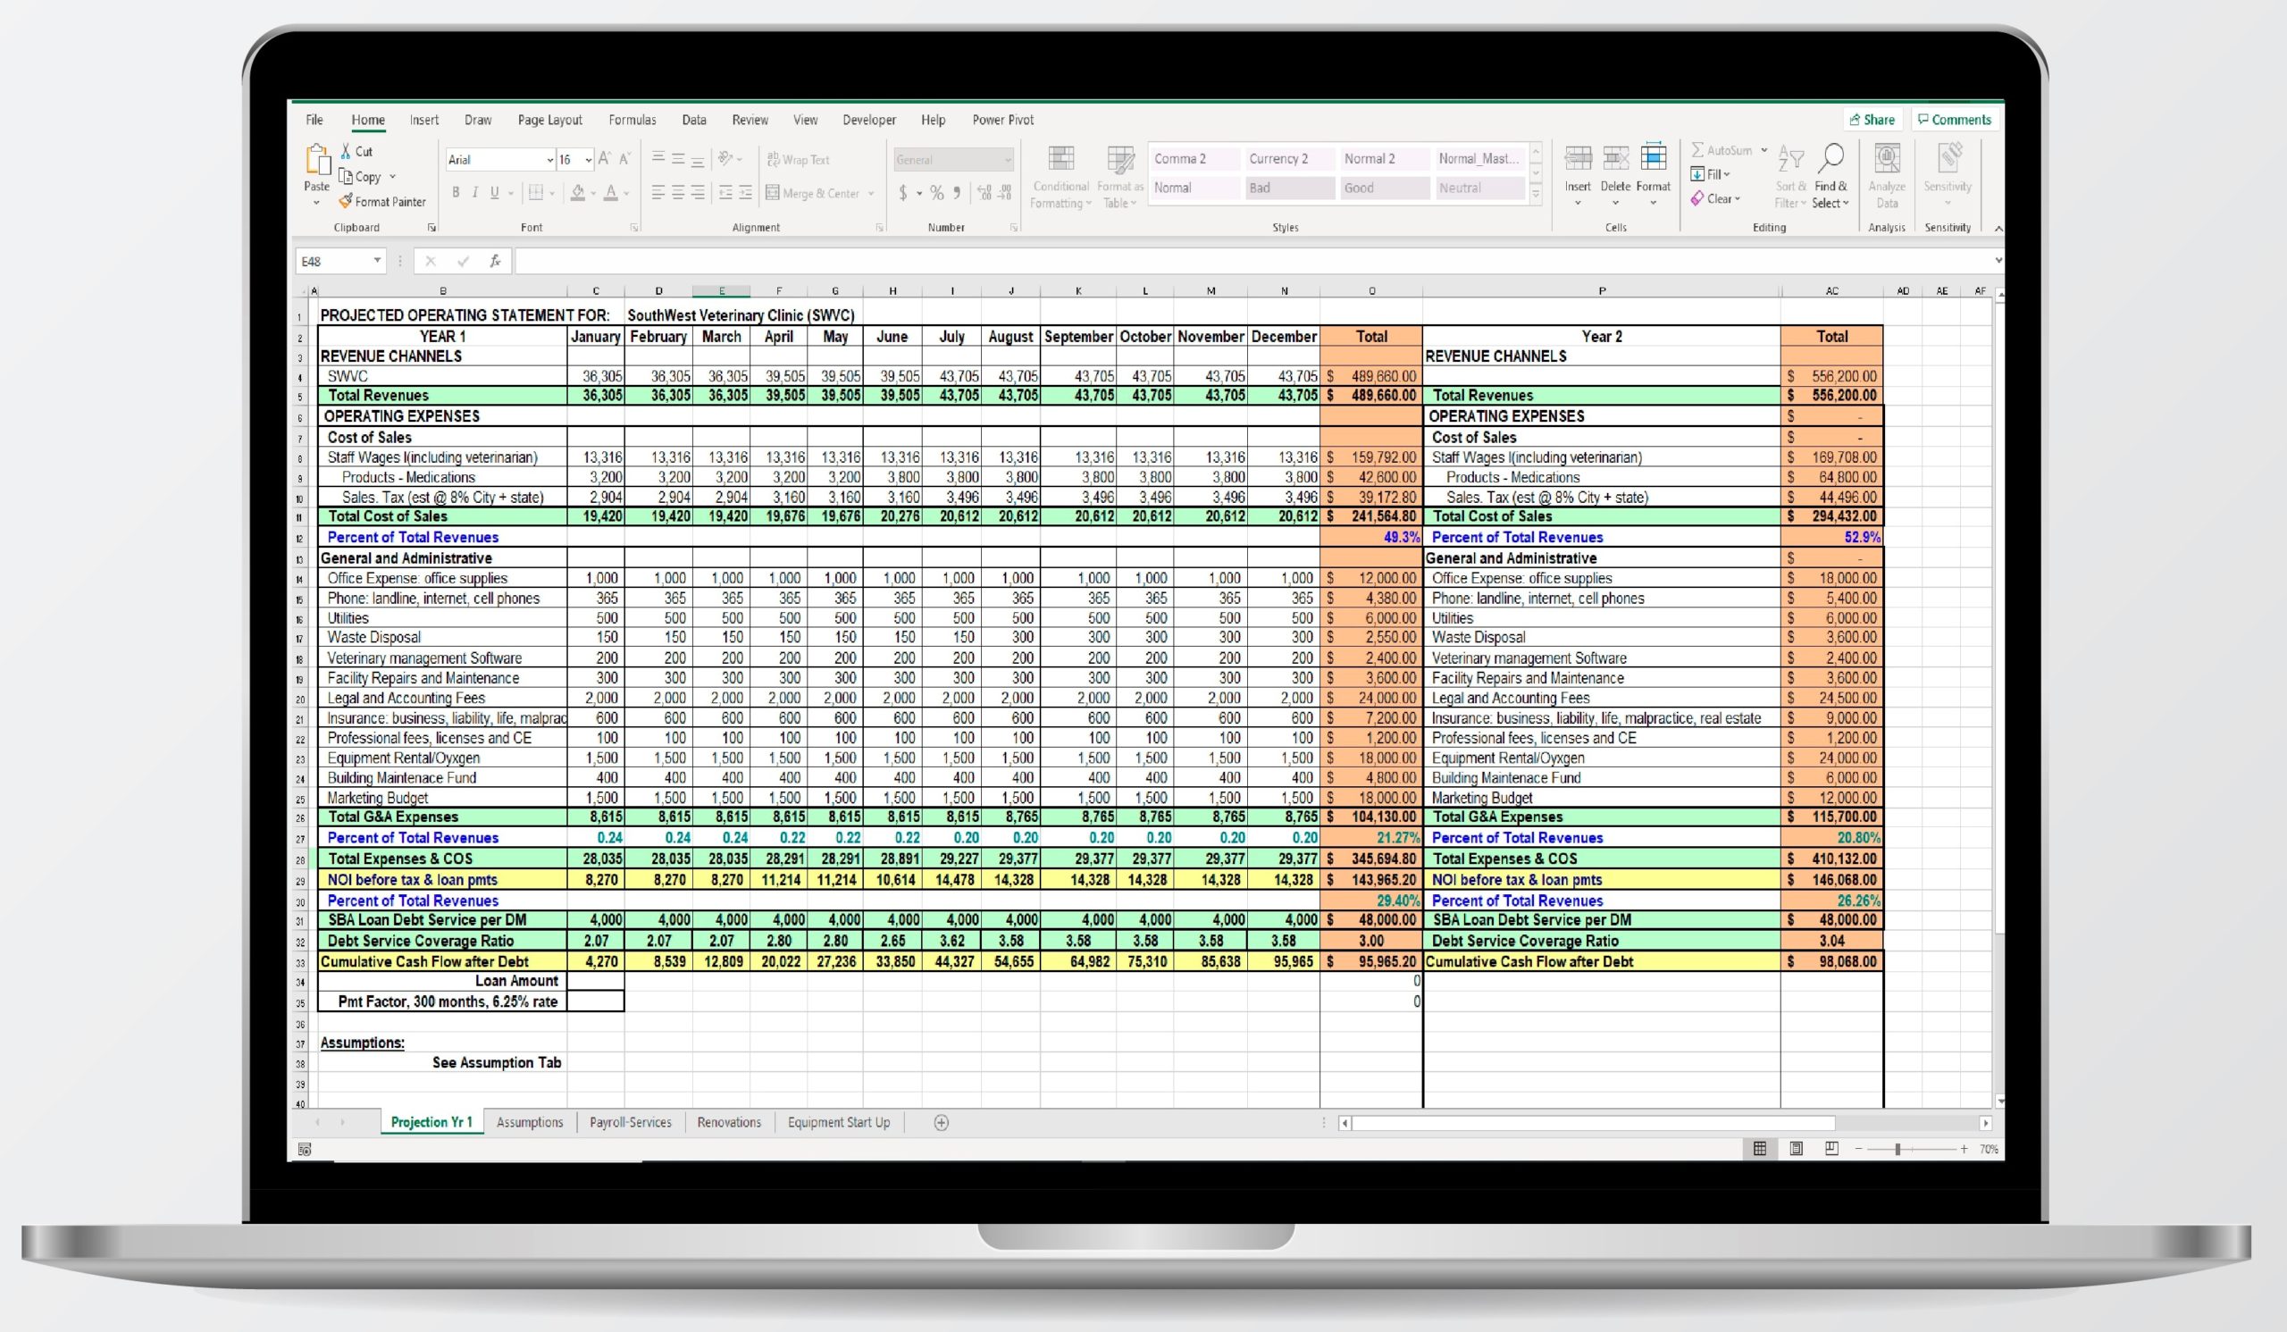
Task: Toggle Bold formatting
Action: pyautogui.click(x=456, y=192)
